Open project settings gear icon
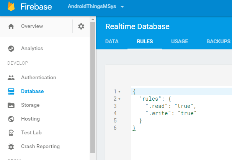 [x=81, y=26]
